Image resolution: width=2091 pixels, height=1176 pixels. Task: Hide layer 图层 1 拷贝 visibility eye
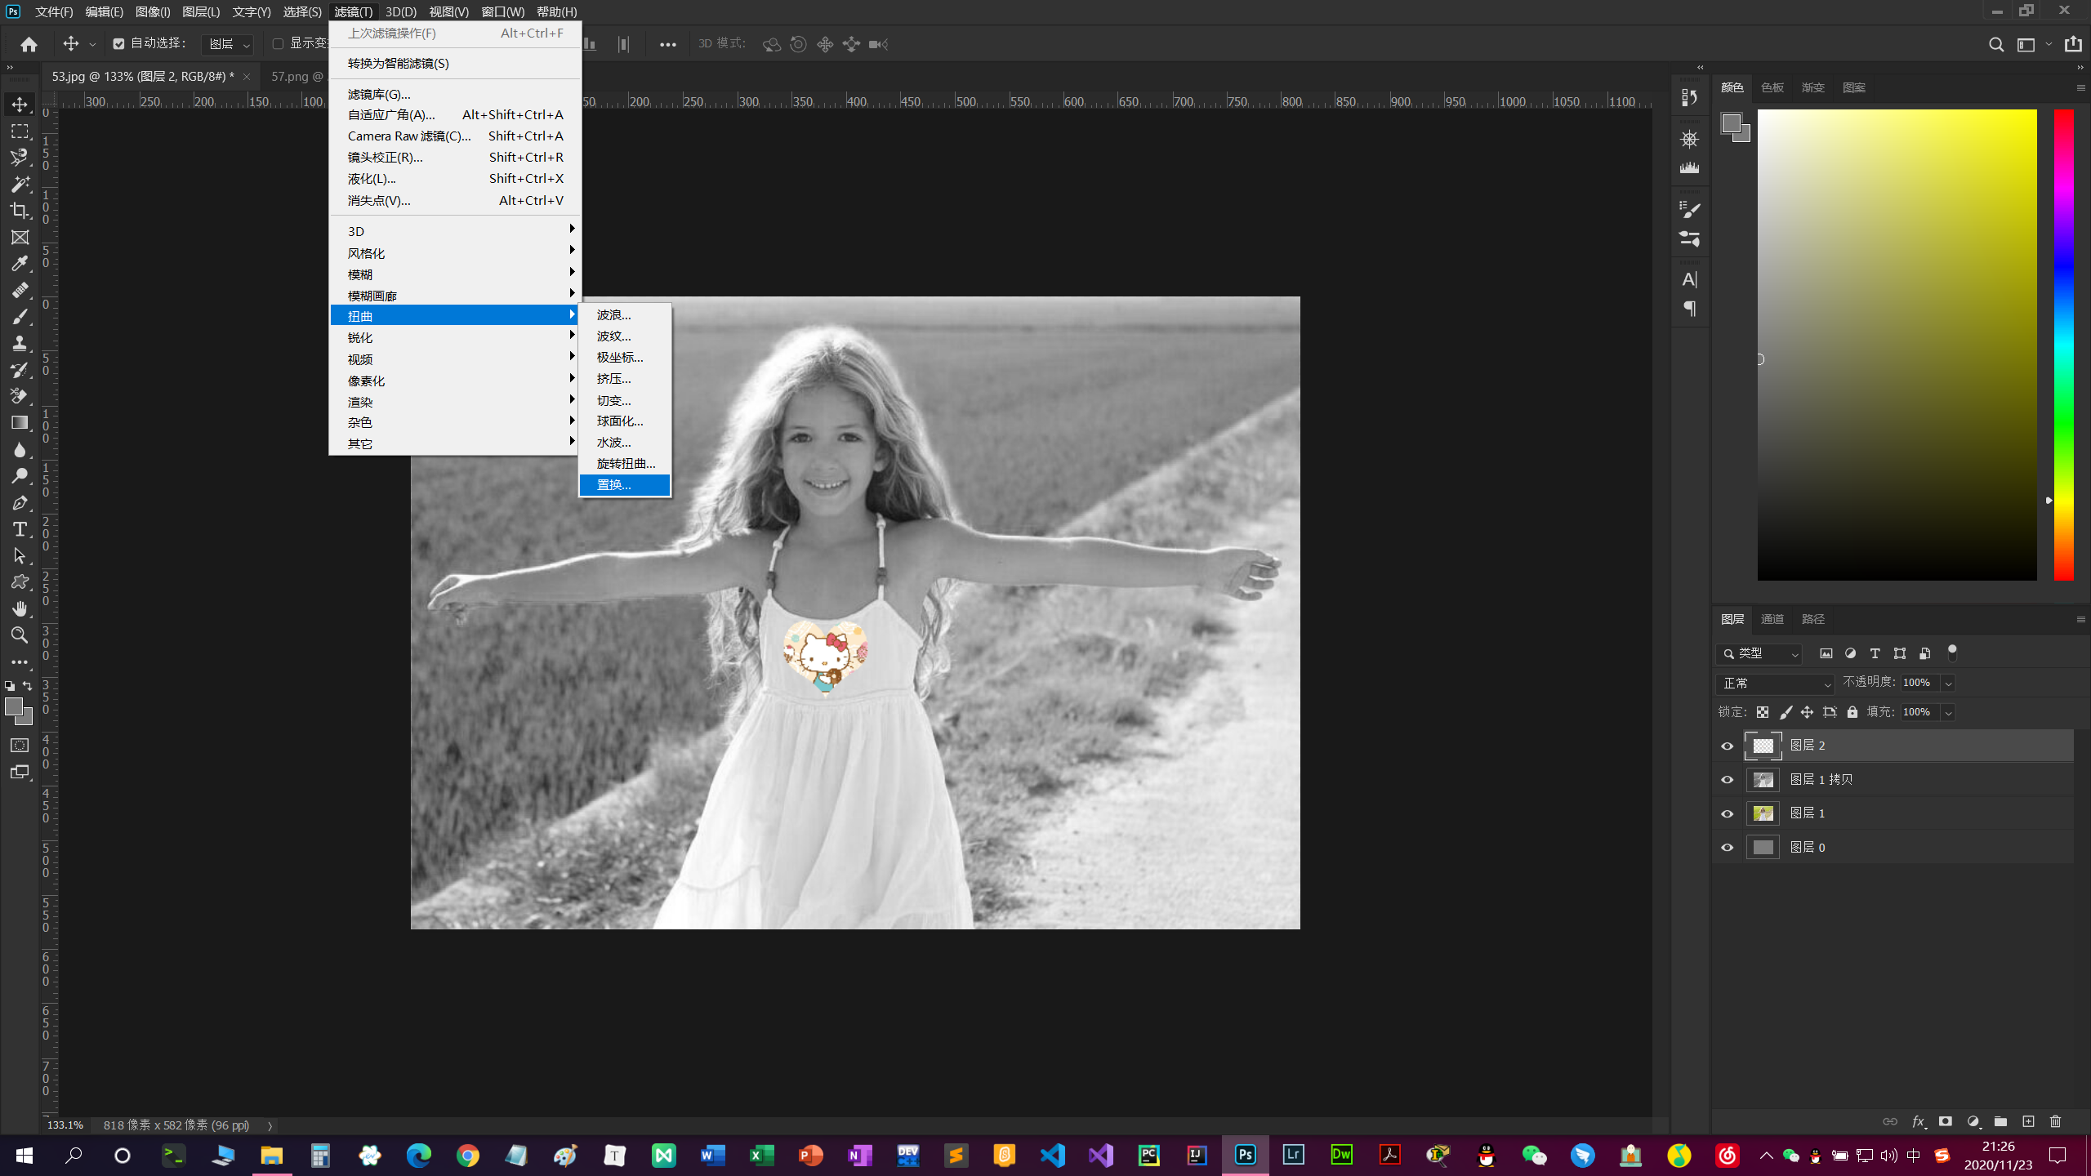point(1727,780)
